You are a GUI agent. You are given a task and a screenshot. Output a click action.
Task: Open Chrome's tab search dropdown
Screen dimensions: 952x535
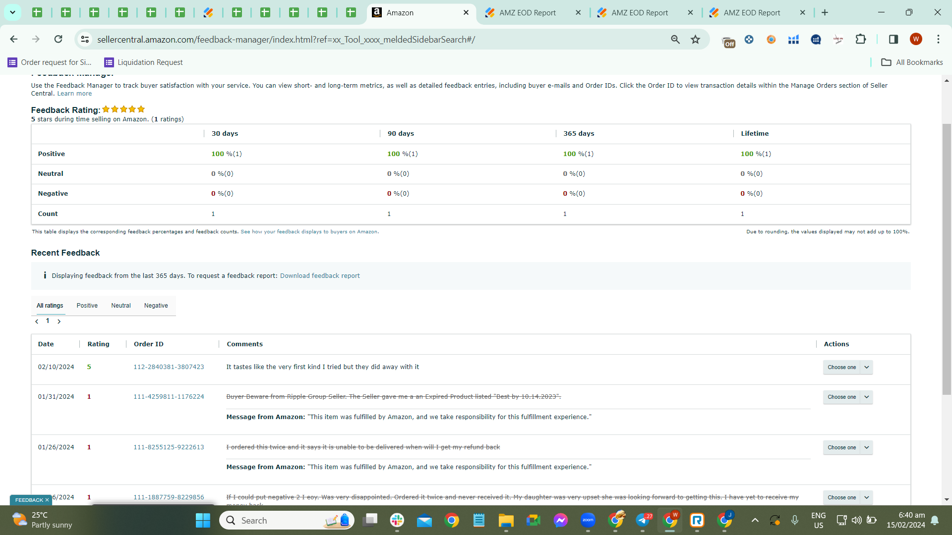[12, 12]
